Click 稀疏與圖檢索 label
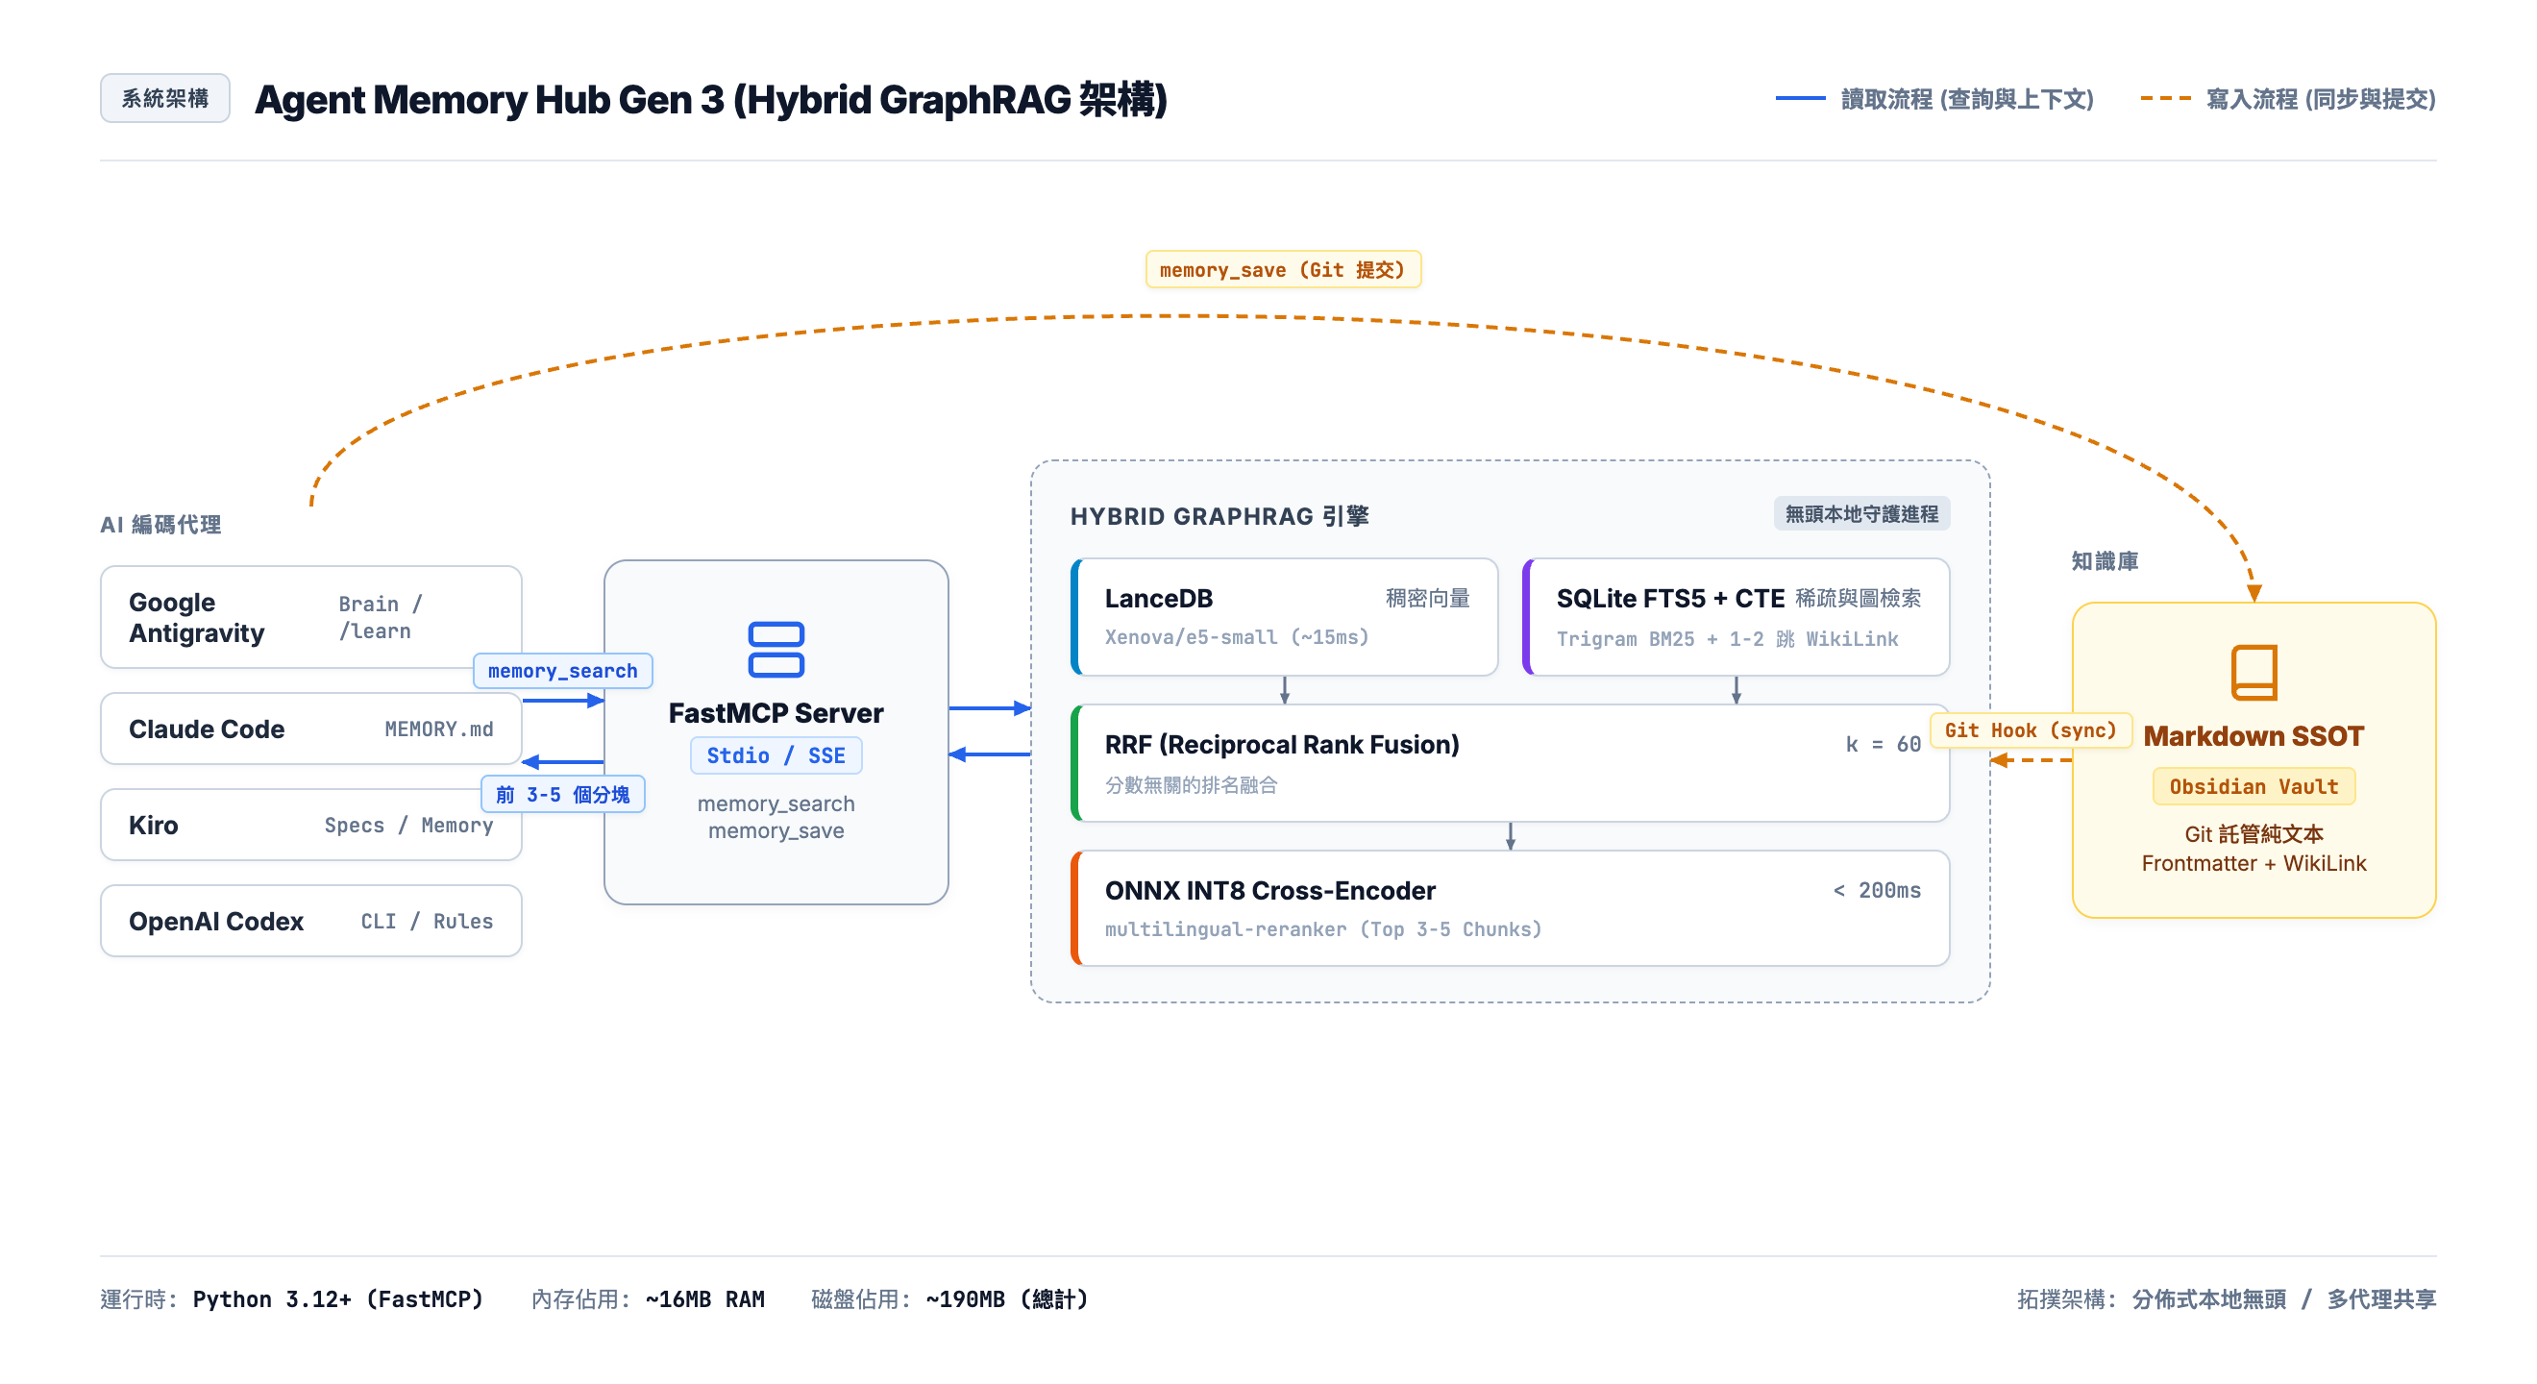 point(1858,598)
